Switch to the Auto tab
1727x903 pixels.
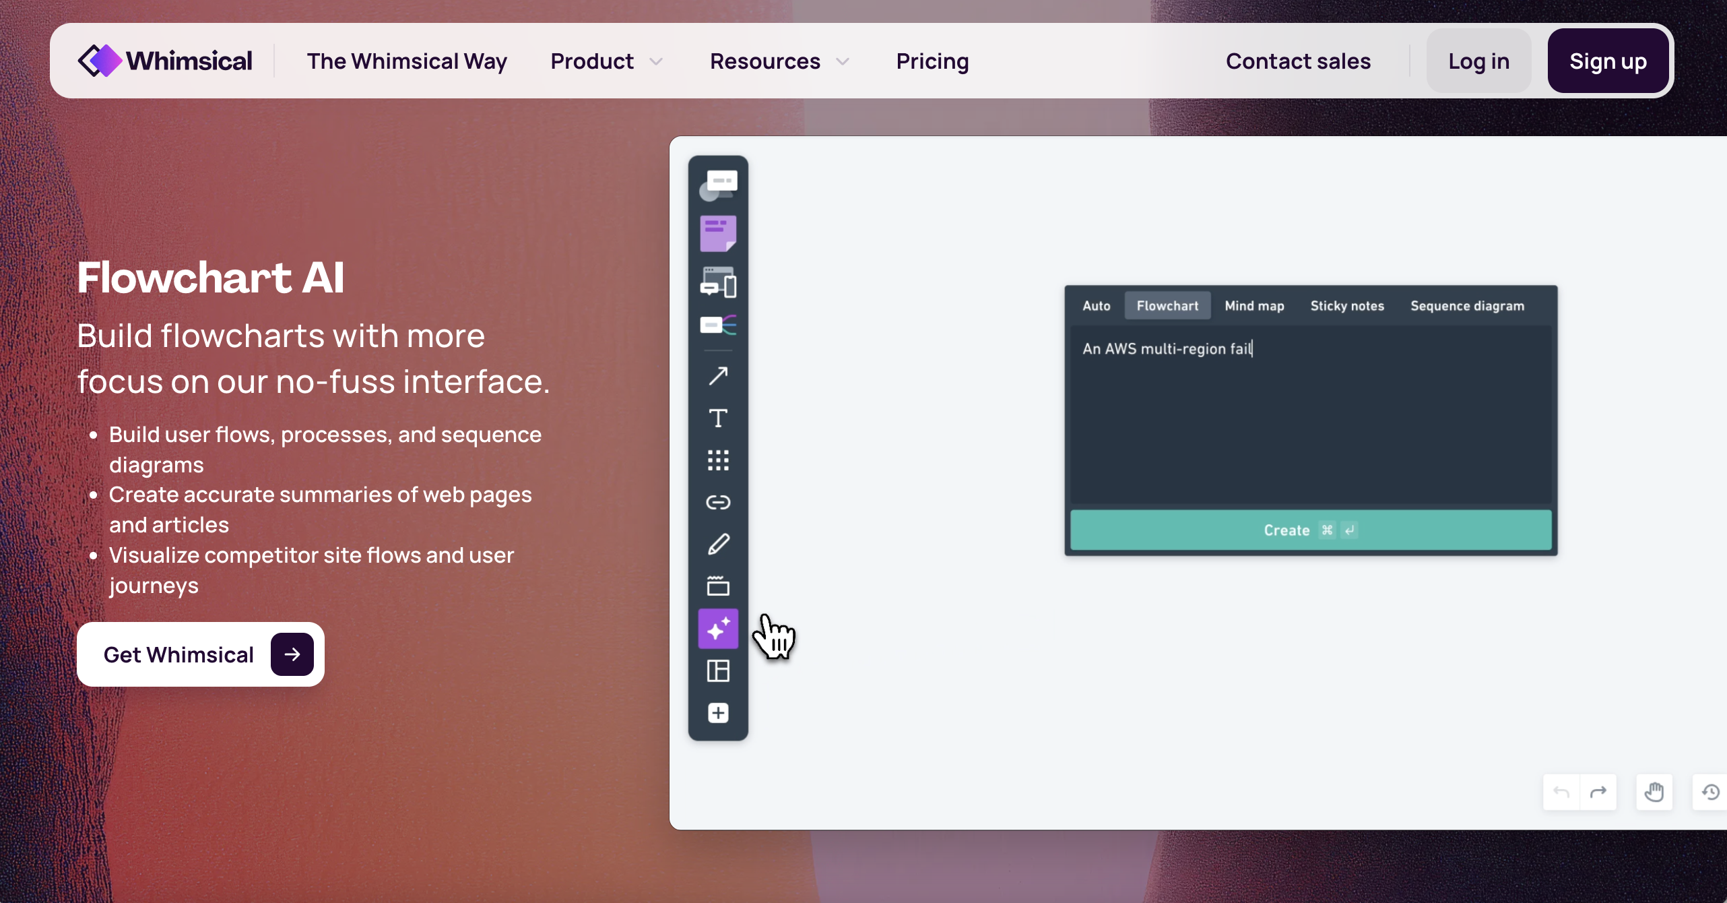(x=1097, y=306)
